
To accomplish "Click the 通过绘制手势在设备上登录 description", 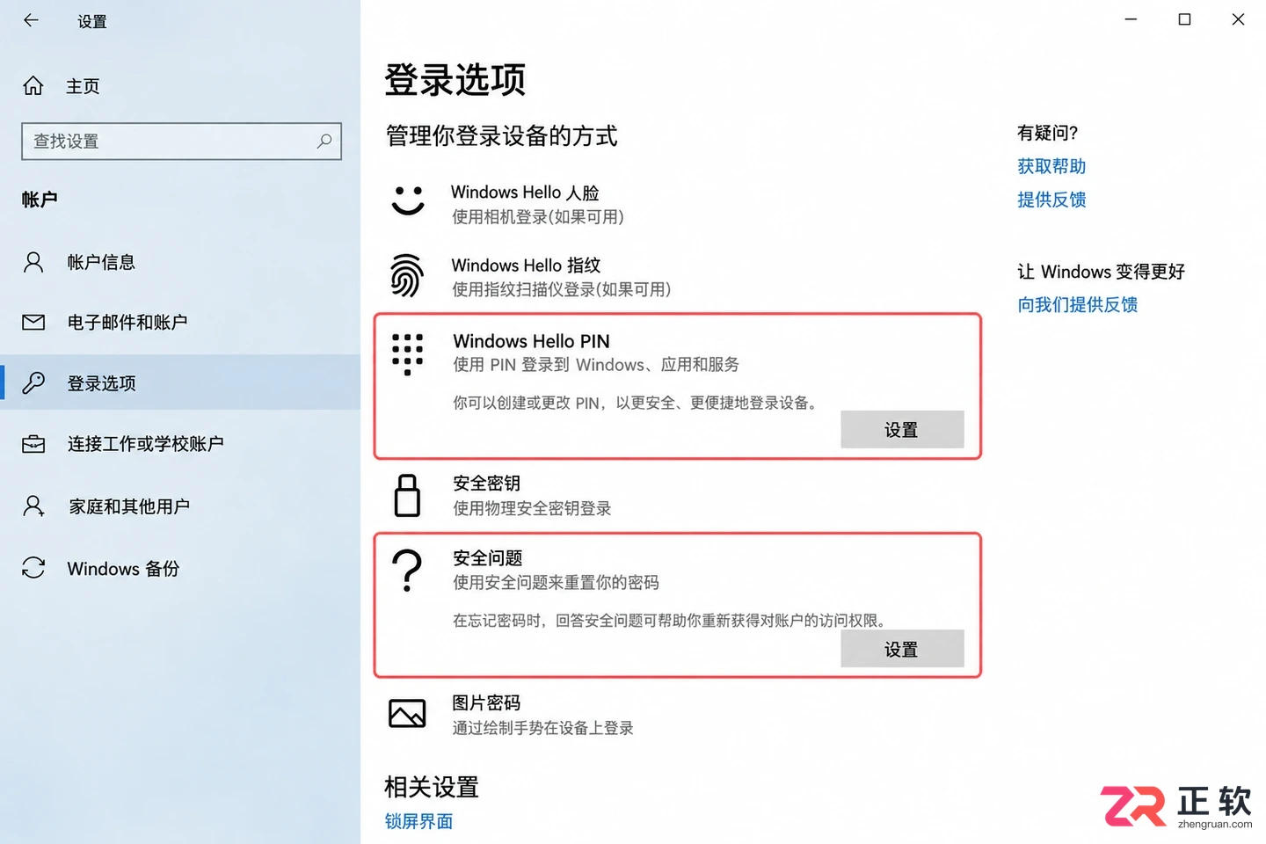I will pos(542,728).
